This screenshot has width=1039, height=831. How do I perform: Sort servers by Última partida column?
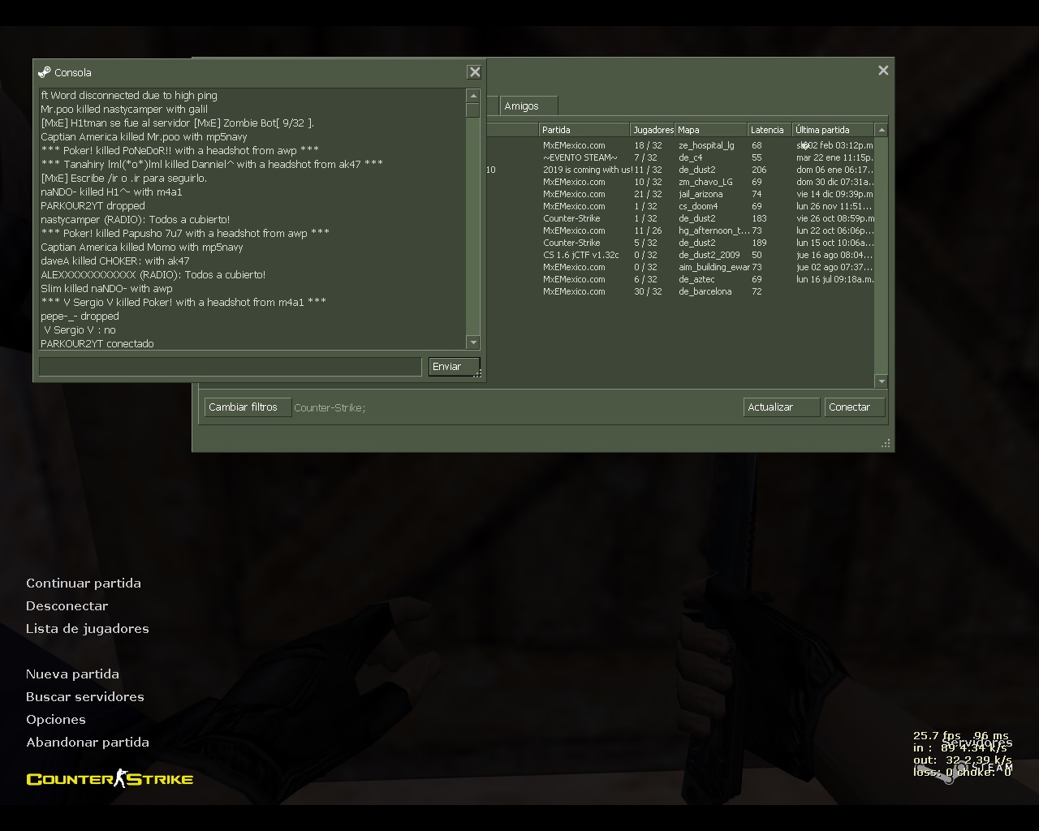click(833, 130)
